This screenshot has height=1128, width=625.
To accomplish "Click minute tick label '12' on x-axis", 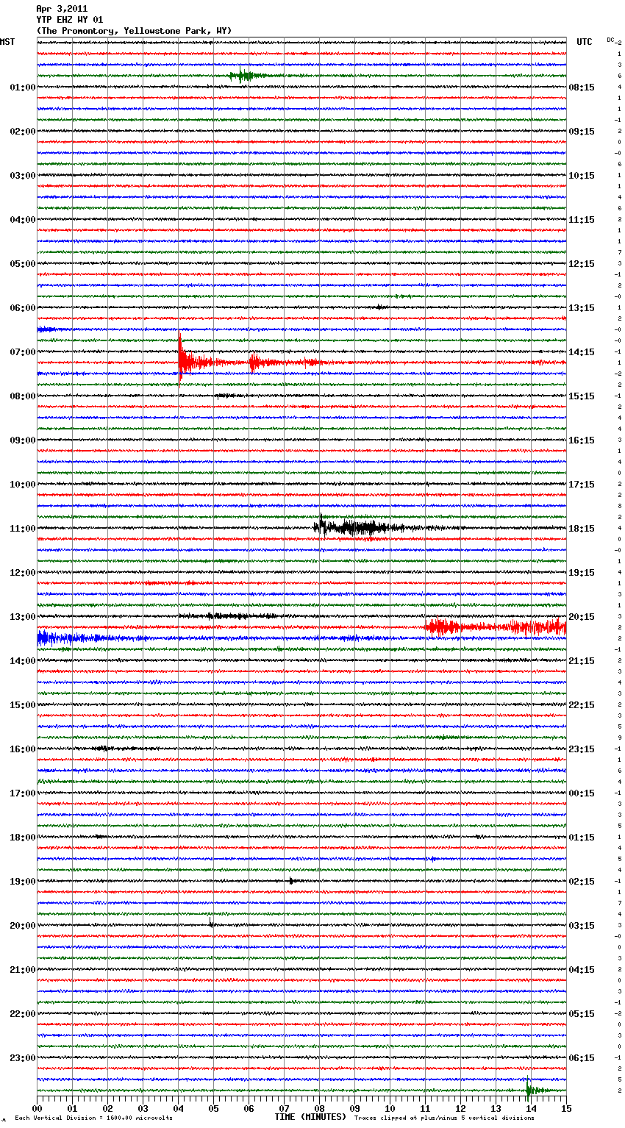I will 461,1108.
